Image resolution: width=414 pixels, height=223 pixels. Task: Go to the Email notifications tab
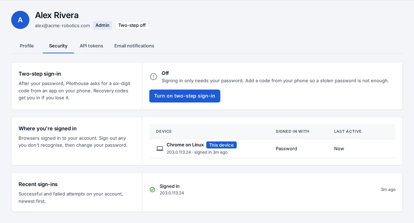[134, 46]
